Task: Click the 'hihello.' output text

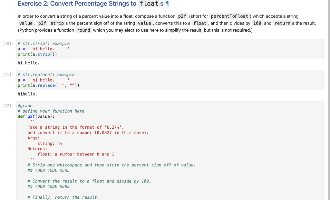Action: click(27, 94)
